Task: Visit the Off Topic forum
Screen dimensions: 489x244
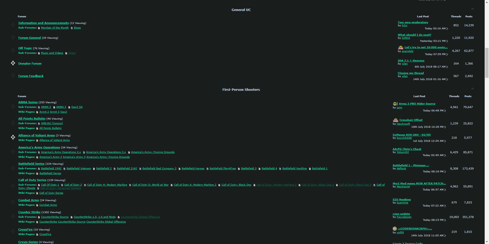Action: pyautogui.click(x=25, y=48)
